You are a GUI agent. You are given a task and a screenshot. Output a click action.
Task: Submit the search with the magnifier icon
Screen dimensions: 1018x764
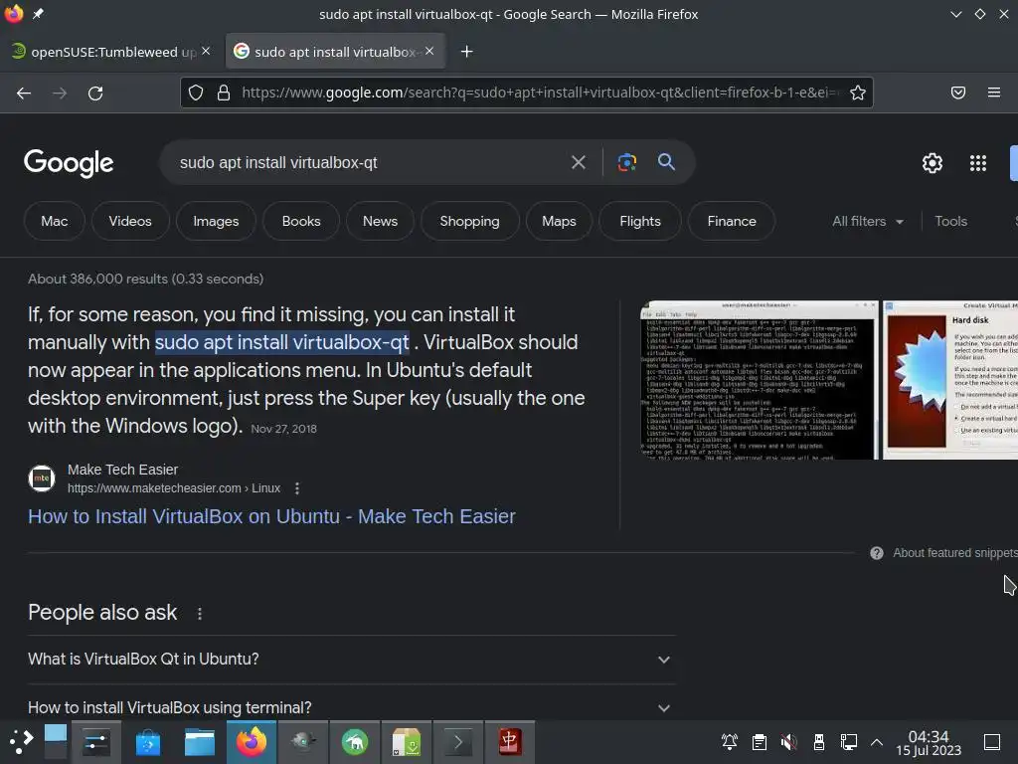tap(666, 162)
